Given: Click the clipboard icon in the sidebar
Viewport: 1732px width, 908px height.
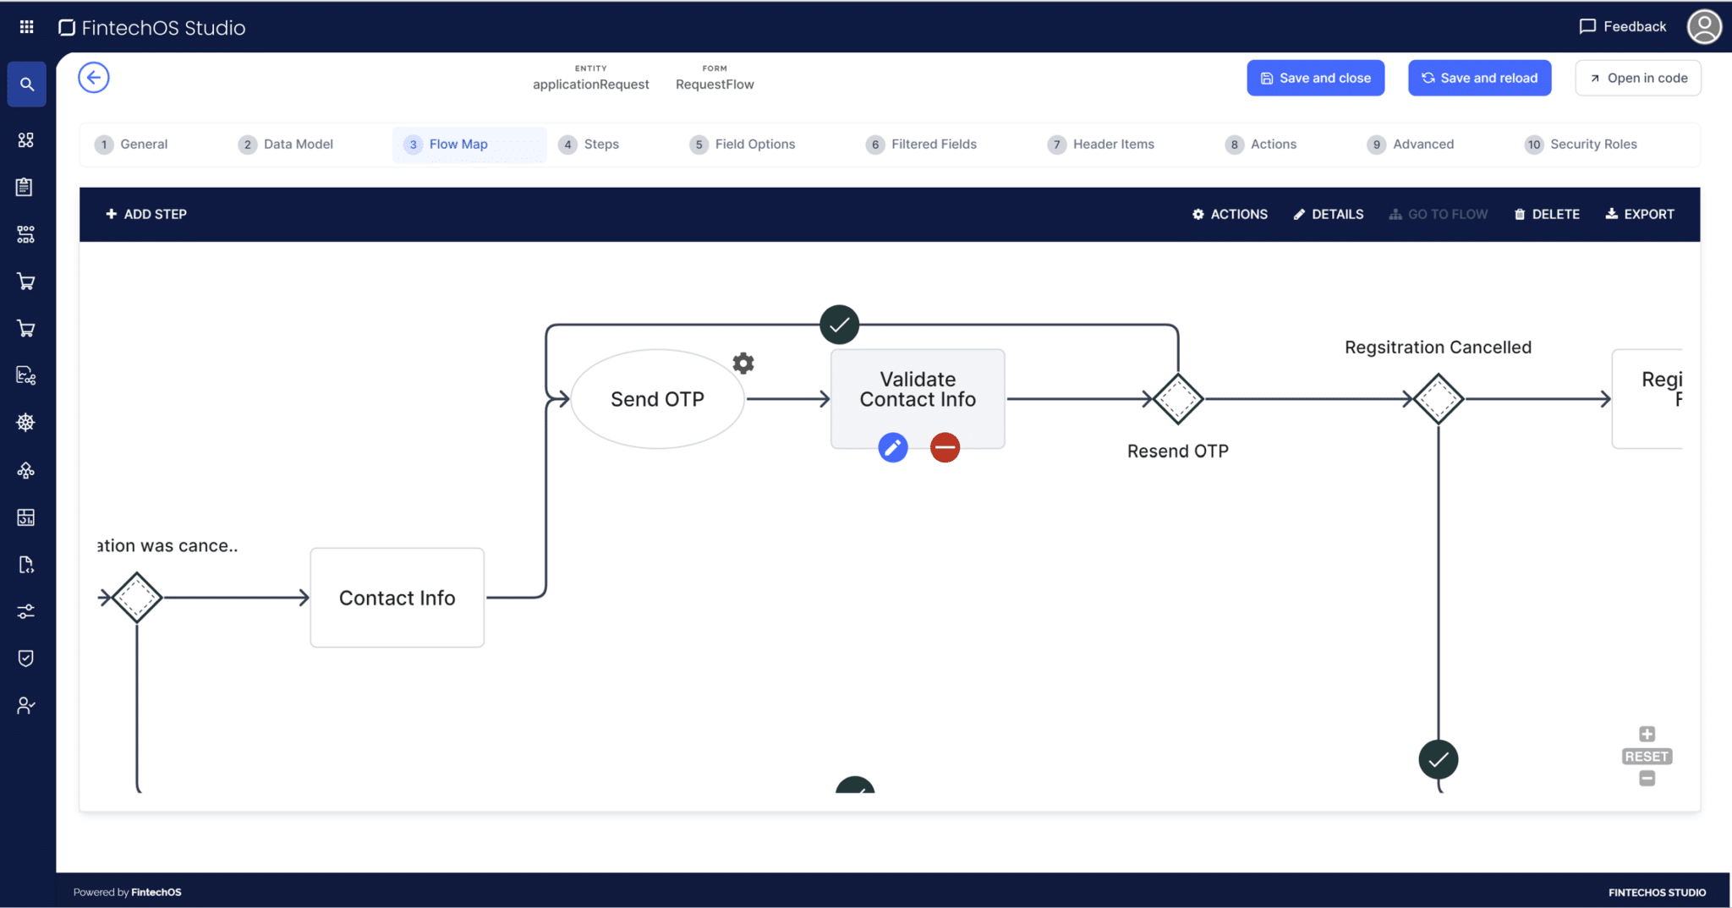Looking at the screenshot, I should coord(25,187).
